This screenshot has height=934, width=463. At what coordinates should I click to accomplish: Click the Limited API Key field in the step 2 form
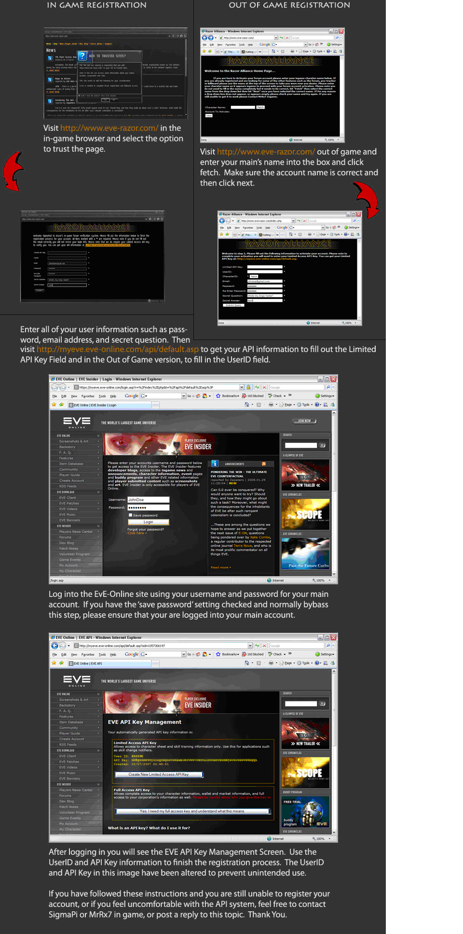point(265,267)
